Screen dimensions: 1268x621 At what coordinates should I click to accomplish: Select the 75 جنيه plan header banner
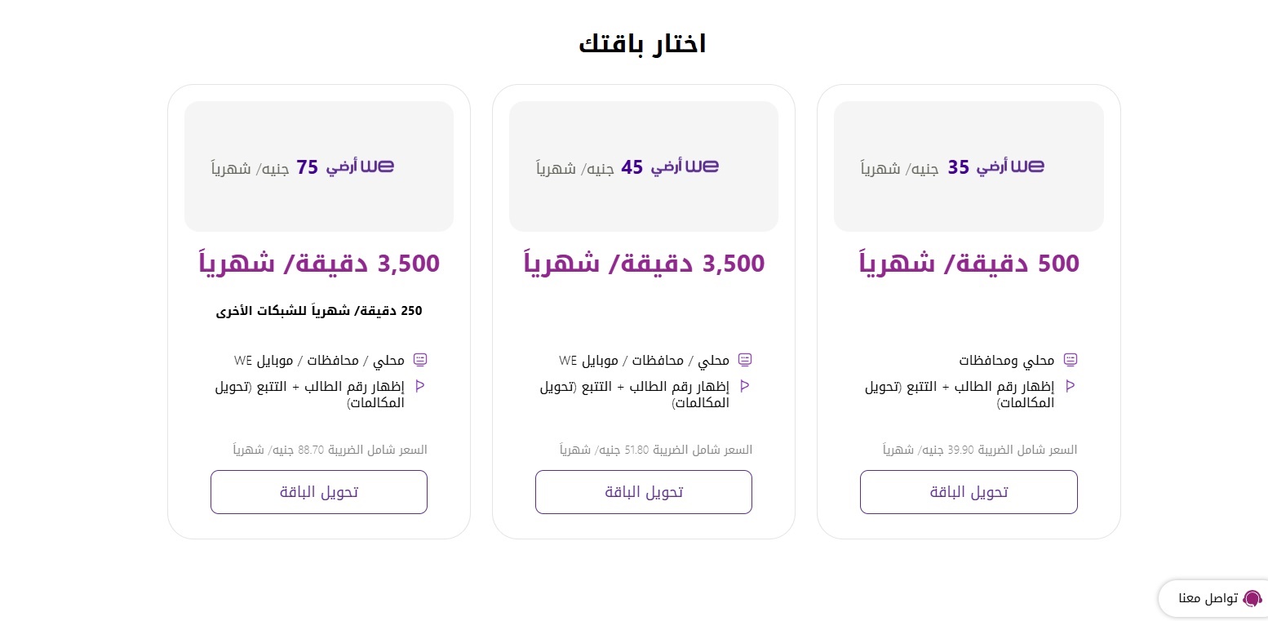[319, 166]
